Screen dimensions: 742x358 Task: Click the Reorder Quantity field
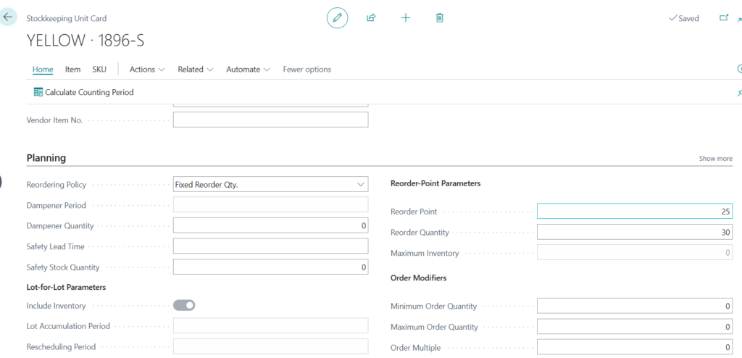tap(634, 233)
